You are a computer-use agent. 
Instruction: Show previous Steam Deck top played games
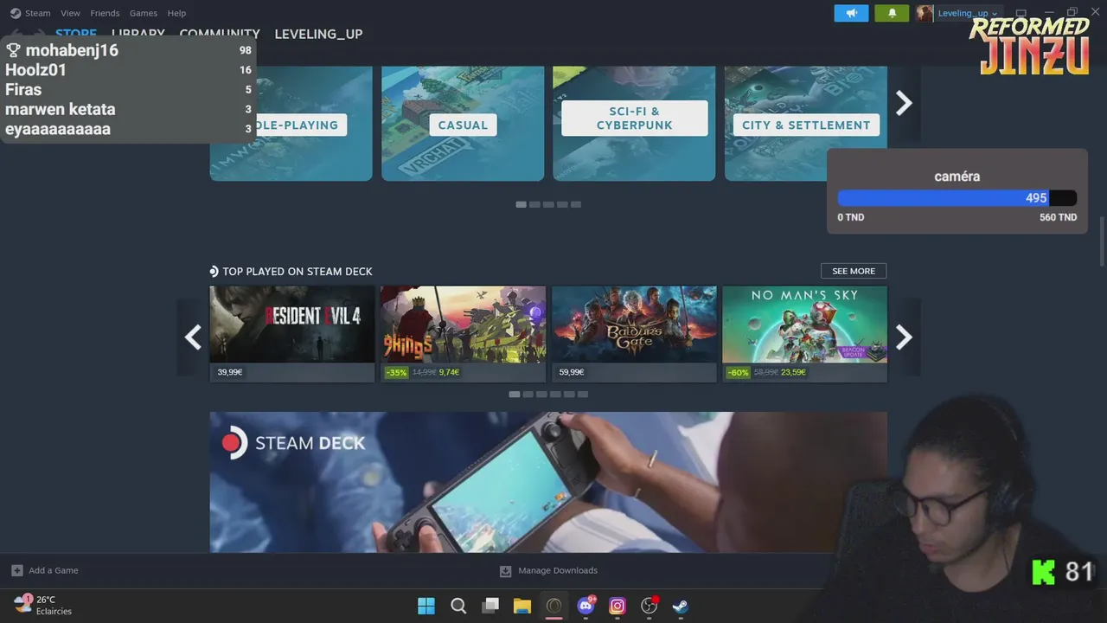click(x=193, y=337)
